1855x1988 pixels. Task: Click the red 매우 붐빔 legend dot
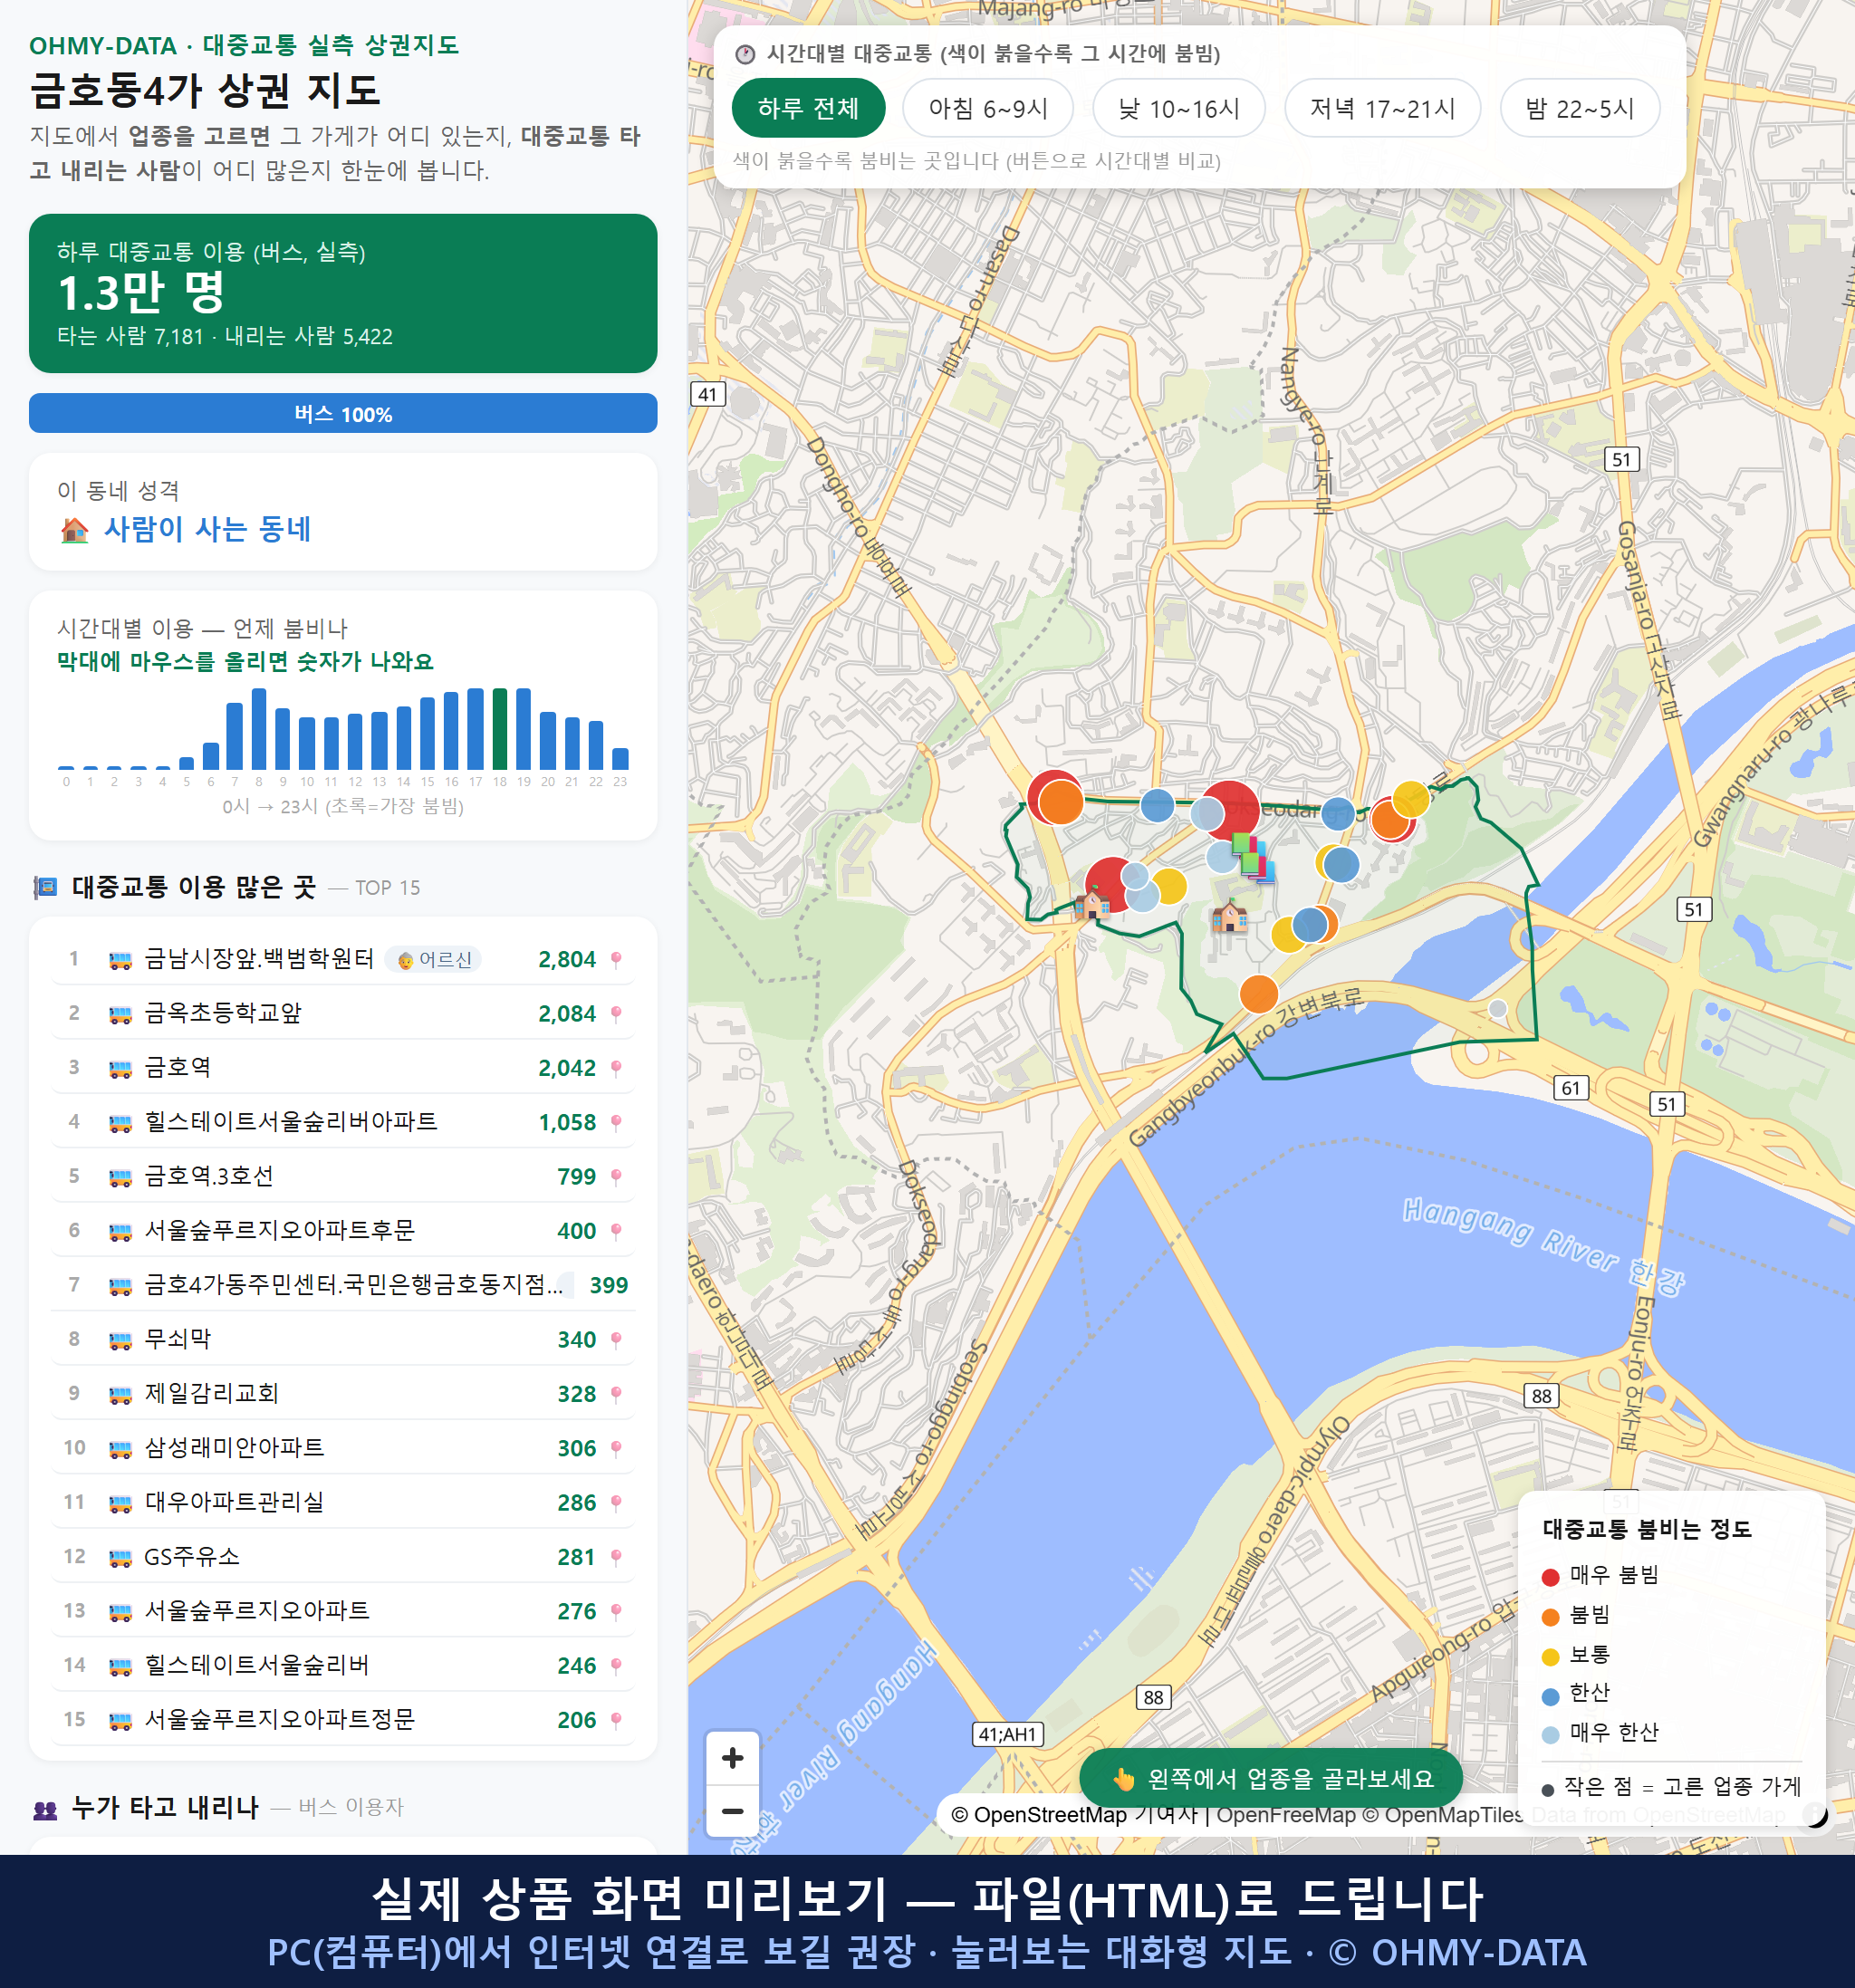pos(1550,1577)
